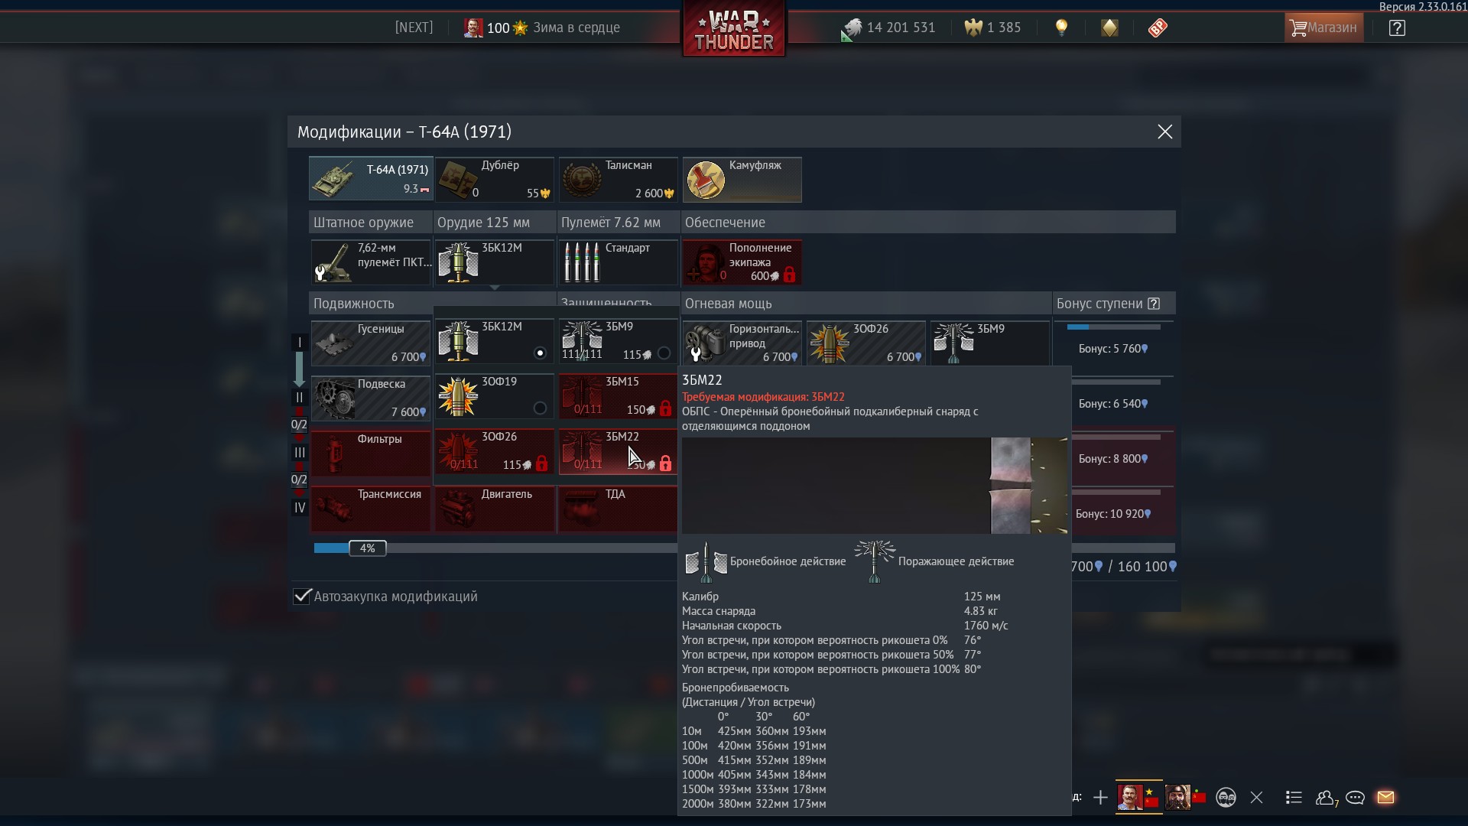
Task: Click the locked 3БМ15 shell
Action: pyautogui.click(x=619, y=396)
